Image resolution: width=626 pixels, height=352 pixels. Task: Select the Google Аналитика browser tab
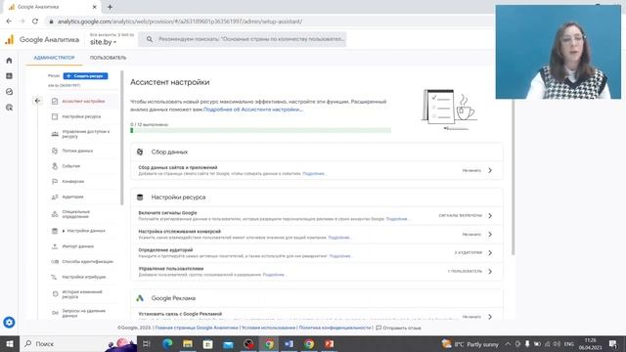[x=52, y=7]
